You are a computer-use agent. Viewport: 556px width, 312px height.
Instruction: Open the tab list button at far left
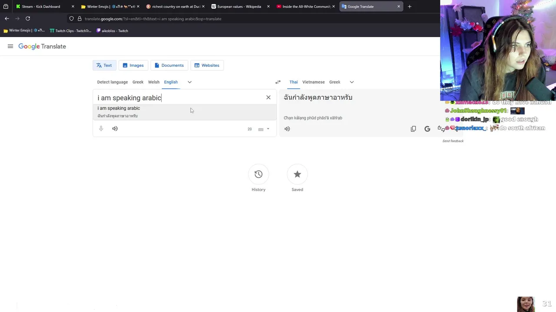(x=6, y=6)
